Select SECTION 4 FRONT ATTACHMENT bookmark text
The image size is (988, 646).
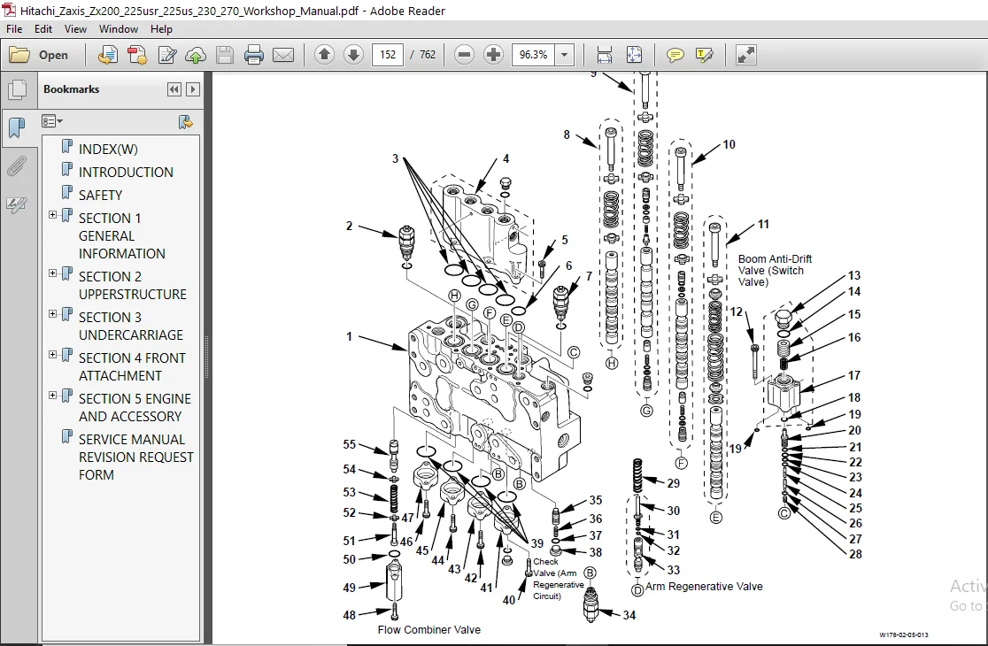click(x=132, y=366)
